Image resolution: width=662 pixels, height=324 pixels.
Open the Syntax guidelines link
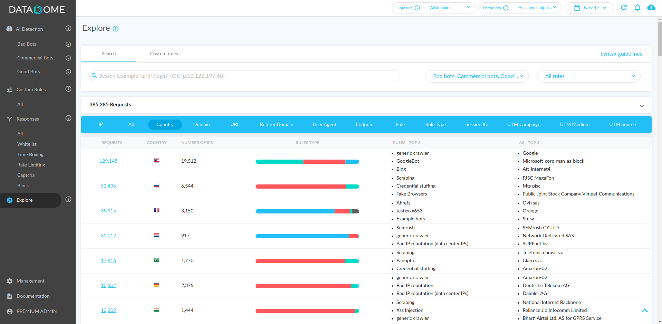621,54
